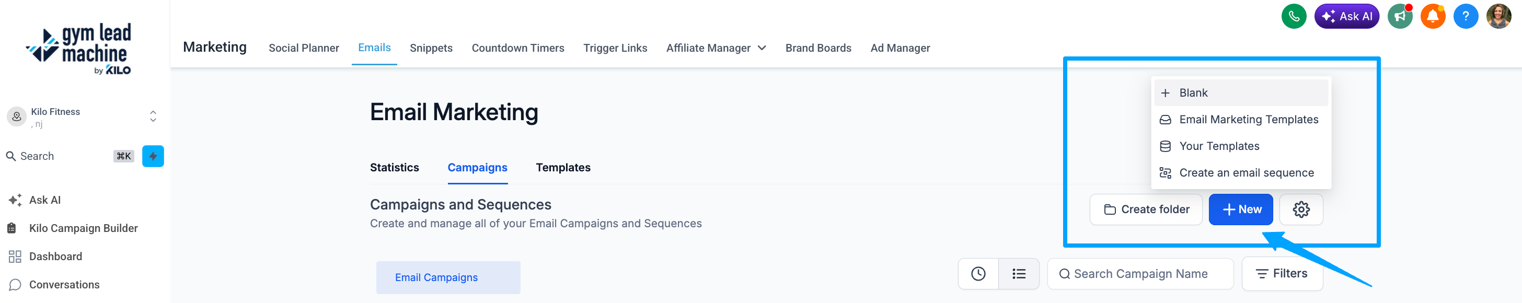Screen dimensions: 1522x303
Task: Open the user profile avatar
Action: pyautogui.click(x=1498, y=16)
